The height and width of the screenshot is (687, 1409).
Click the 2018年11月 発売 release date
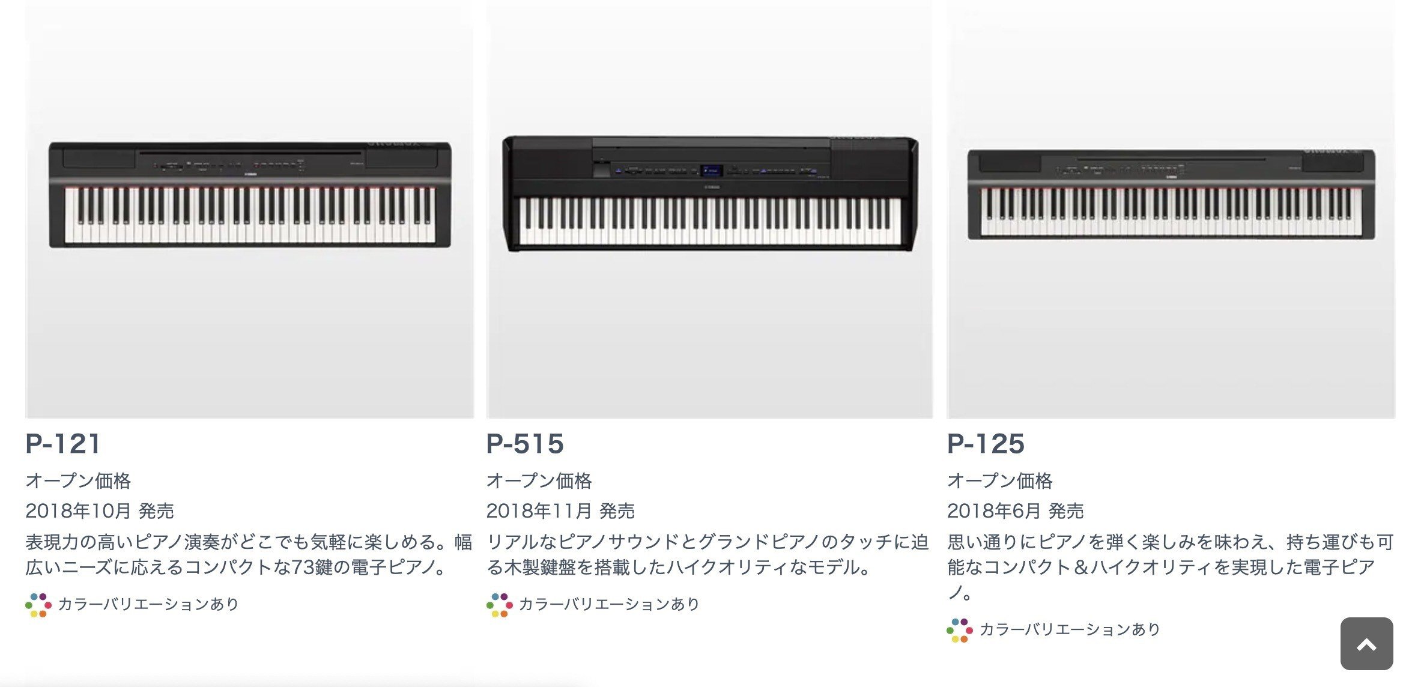click(560, 511)
